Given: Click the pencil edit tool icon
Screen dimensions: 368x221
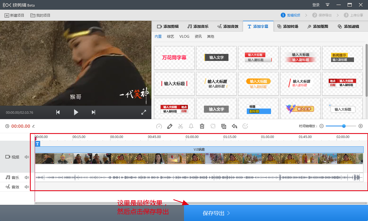Looking at the screenshot, I should tap(170, 126).
